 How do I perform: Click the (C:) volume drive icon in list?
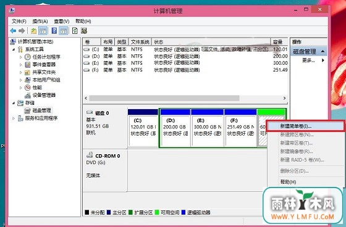click(86, 49)
